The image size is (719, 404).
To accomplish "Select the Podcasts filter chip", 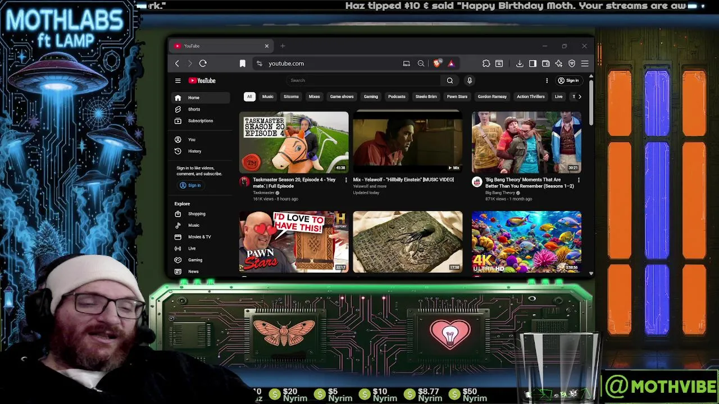I will (x=397, y=97).
